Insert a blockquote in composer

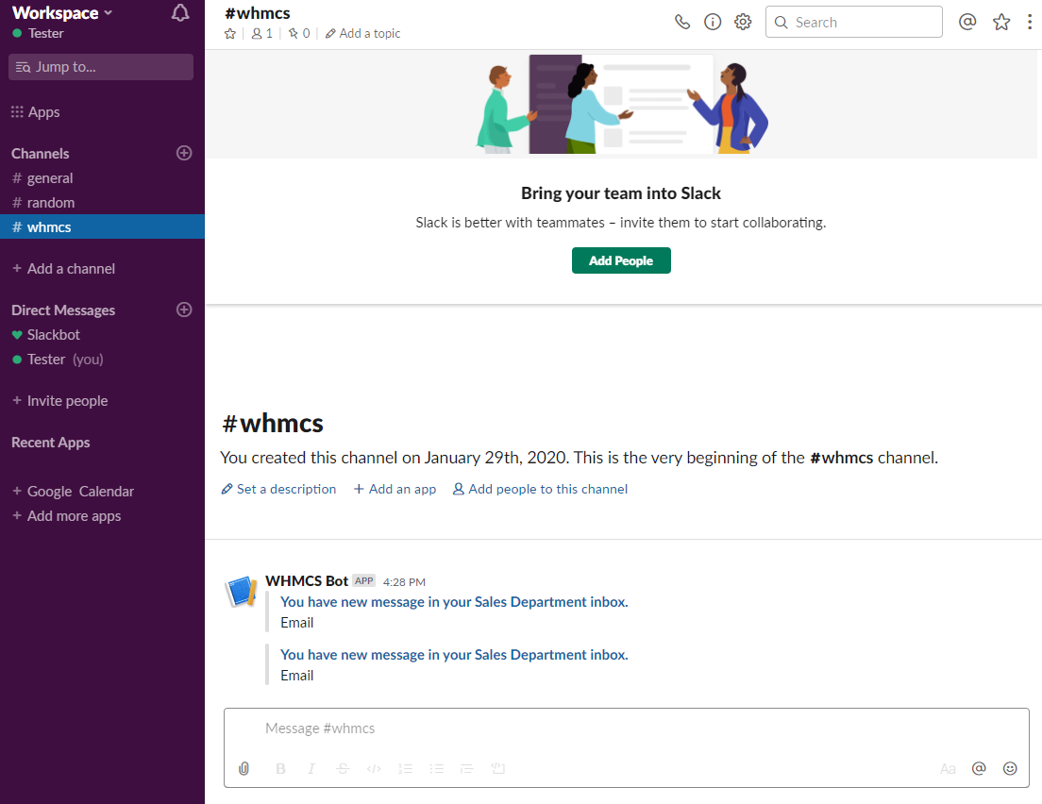click(x=466, y=768)
